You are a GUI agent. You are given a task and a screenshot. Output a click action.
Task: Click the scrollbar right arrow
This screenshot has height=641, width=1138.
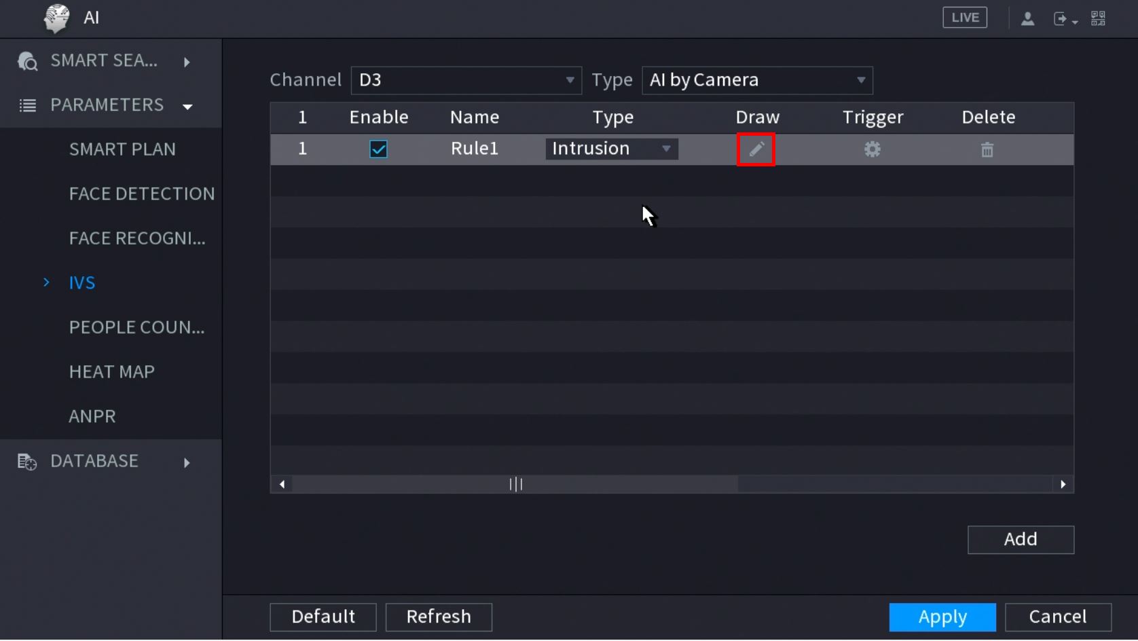tap(1063, 484)
